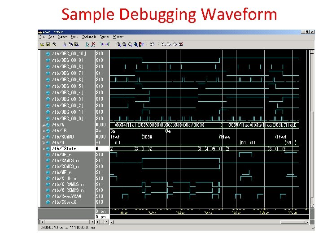Click the Find Previous Transition icon
This screenshot has width=323, height=242.
click(x=102, y=44)
